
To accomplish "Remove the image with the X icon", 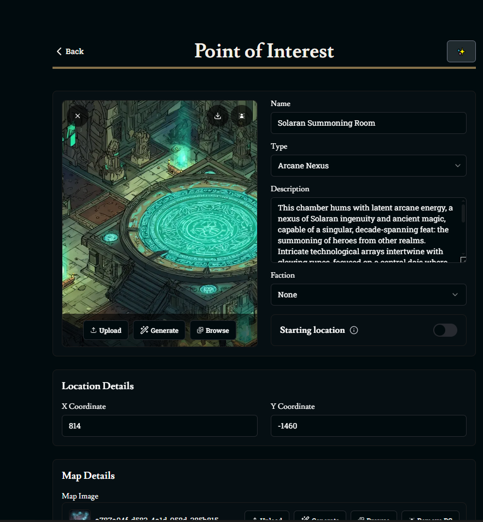I will pos(78,116).
